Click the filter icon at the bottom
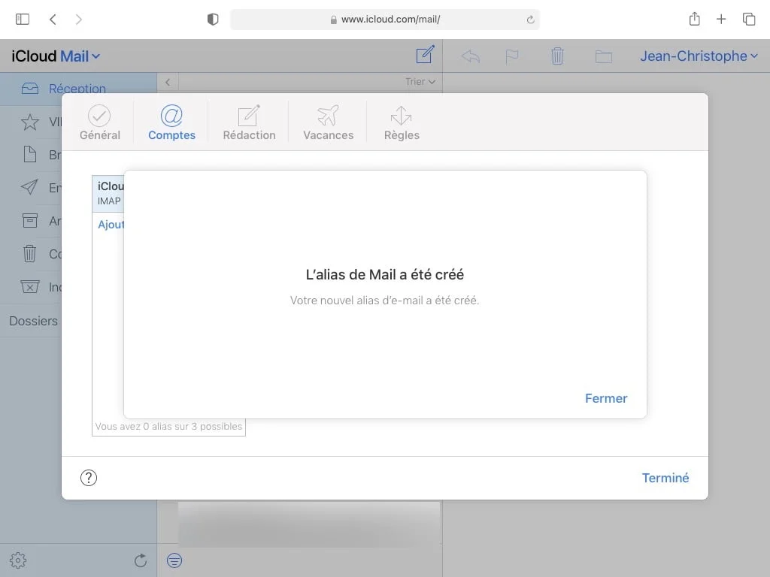770x577 pixels. (174, 560)
